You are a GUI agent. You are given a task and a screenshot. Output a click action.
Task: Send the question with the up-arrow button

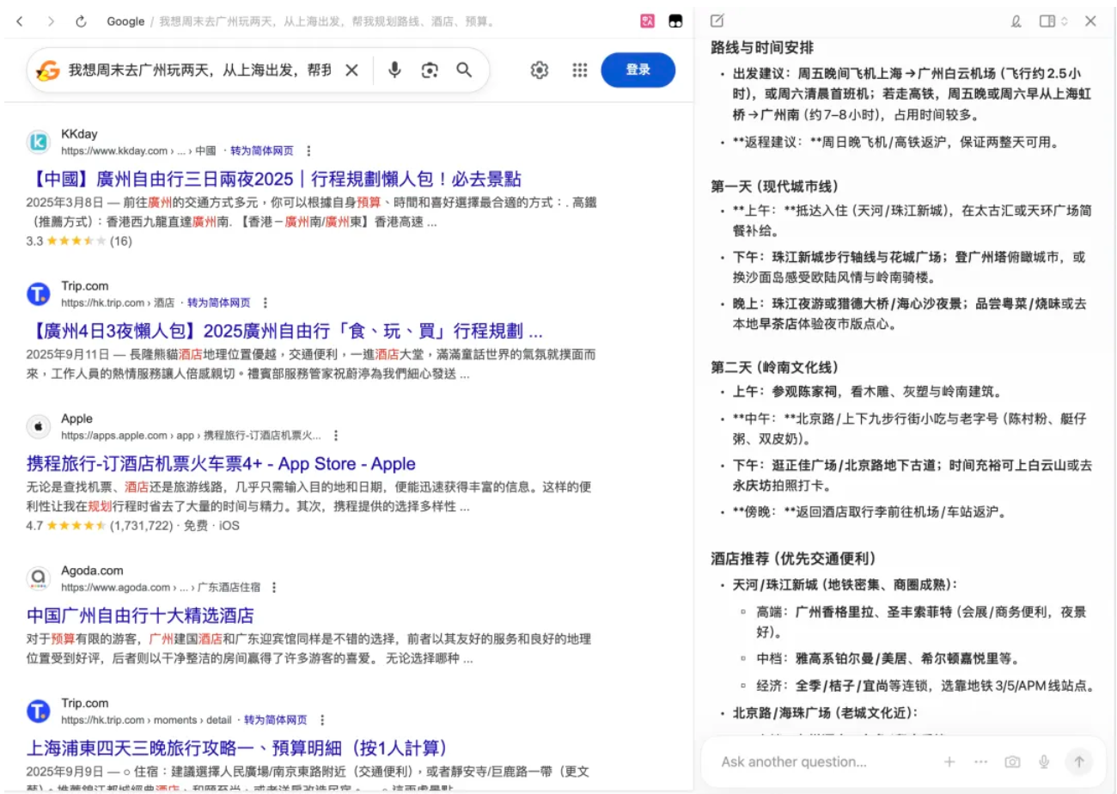click(x=1078, y=761)
